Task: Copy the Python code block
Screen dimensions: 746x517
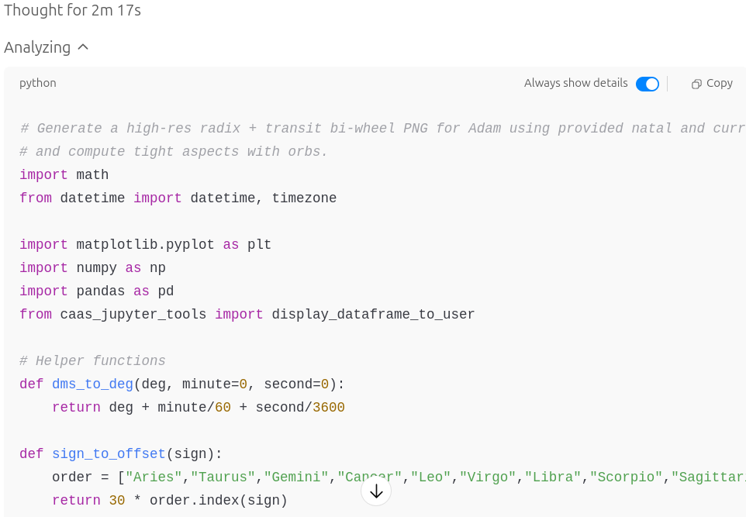Action: pos(712,83)
